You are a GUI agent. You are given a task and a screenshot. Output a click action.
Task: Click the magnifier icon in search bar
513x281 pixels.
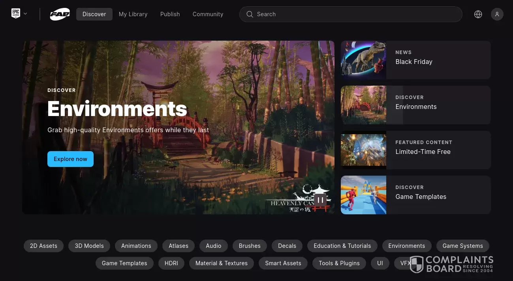tap(250, 14)
